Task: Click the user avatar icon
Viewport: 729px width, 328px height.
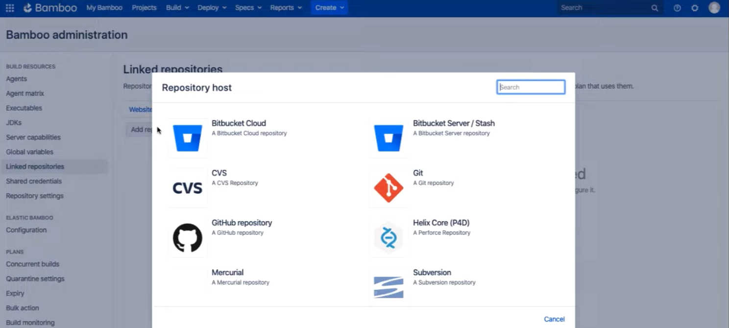Action: (x=714, y=7)
